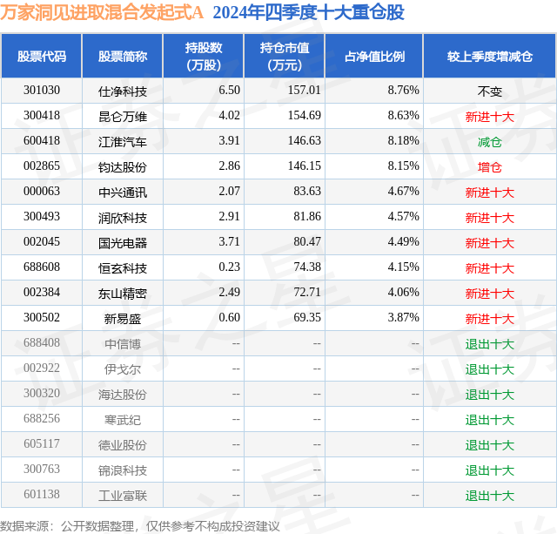Viewport: 557px width, 534px height.
Task: Click the 持仓市值(万元) column header
Action: 285,56
